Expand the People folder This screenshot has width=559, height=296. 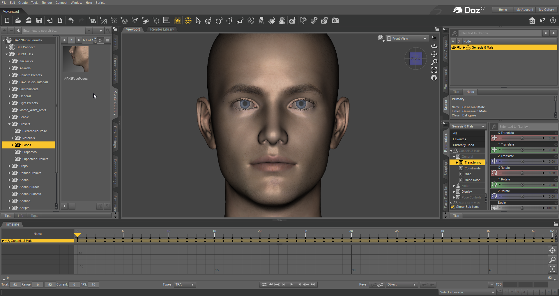(x=10, y=117)
